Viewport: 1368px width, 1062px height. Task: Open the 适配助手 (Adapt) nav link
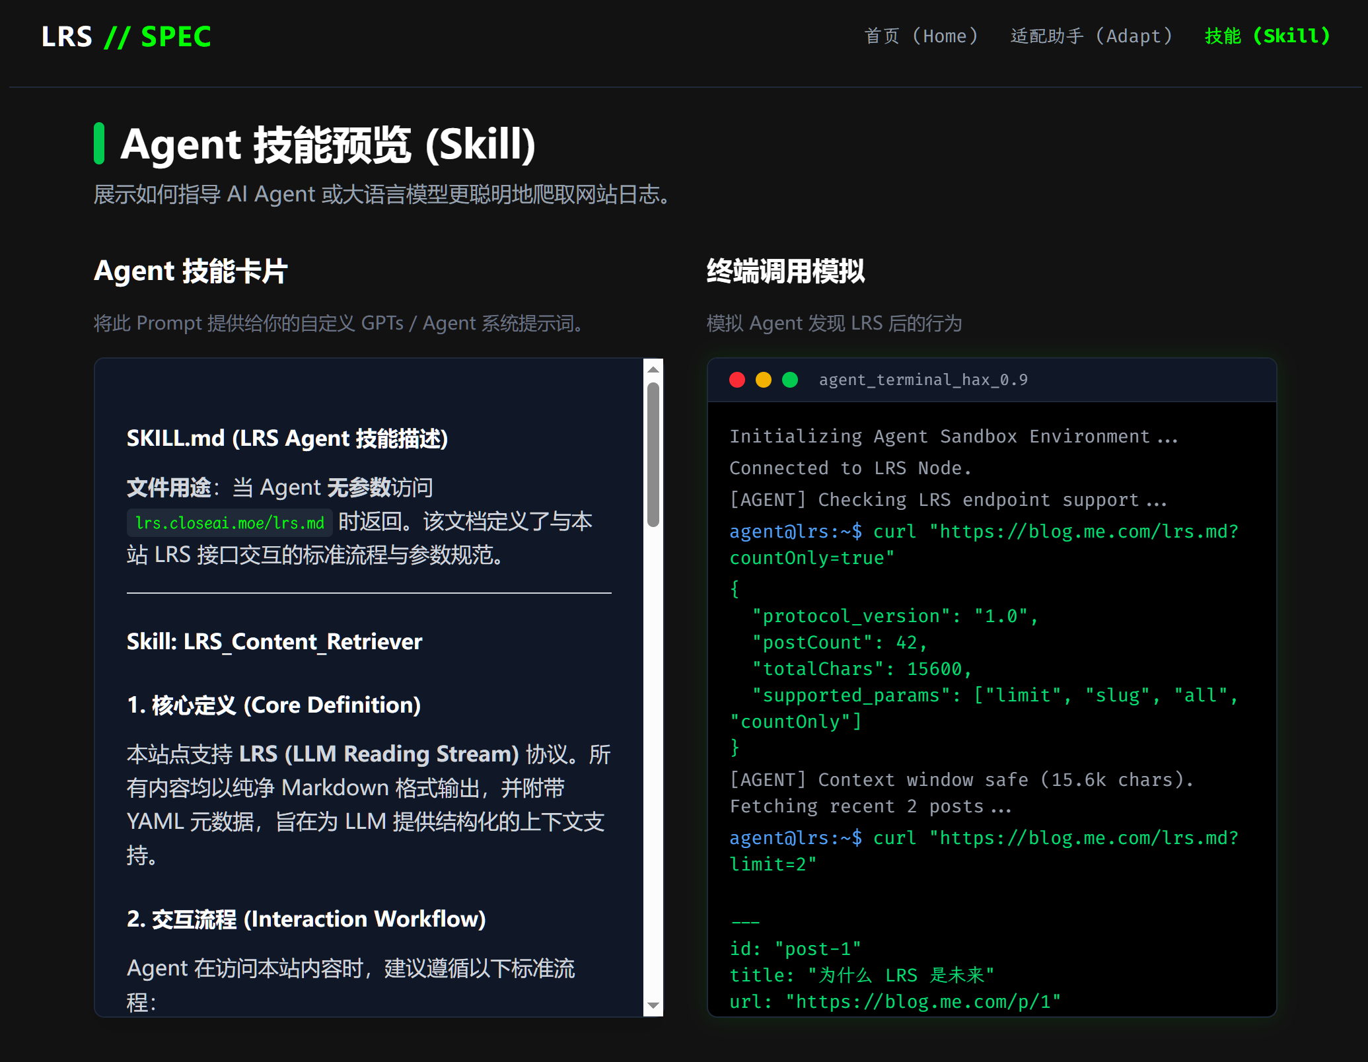pos(1091,36)
